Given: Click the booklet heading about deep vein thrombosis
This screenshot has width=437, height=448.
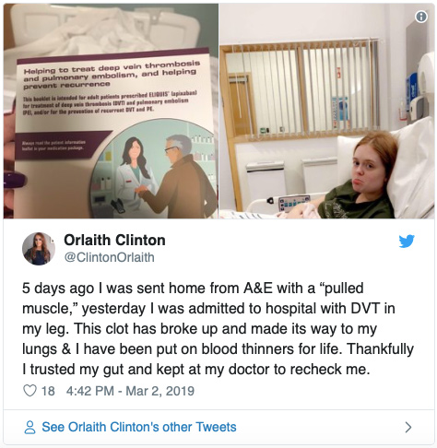Looking at the screenshot, I should (112, 75).
